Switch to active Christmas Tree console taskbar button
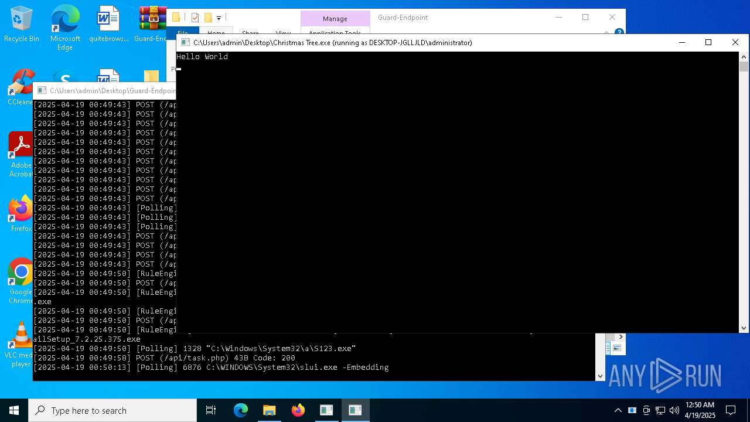750x422 pixels. click(x=355, y=410)
